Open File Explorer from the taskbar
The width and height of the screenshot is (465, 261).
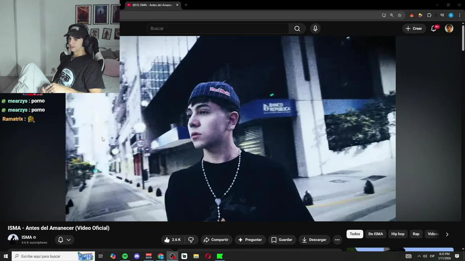[x=196, y=256]
